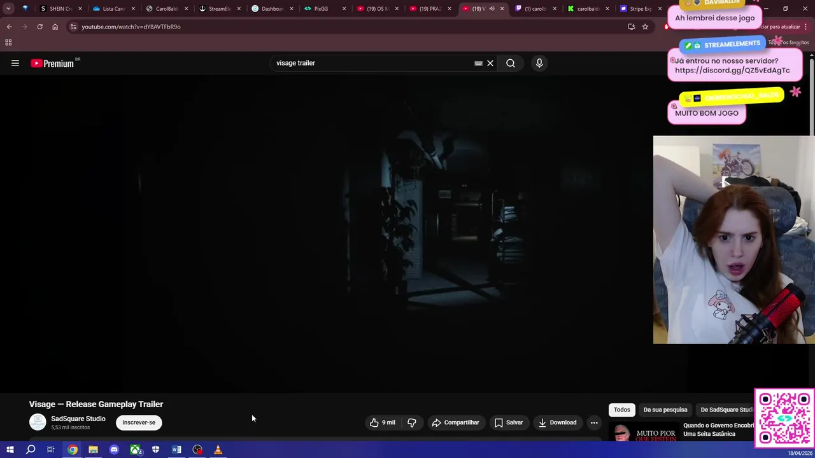Launch VLC media player from taskbar

coord(218,450)
